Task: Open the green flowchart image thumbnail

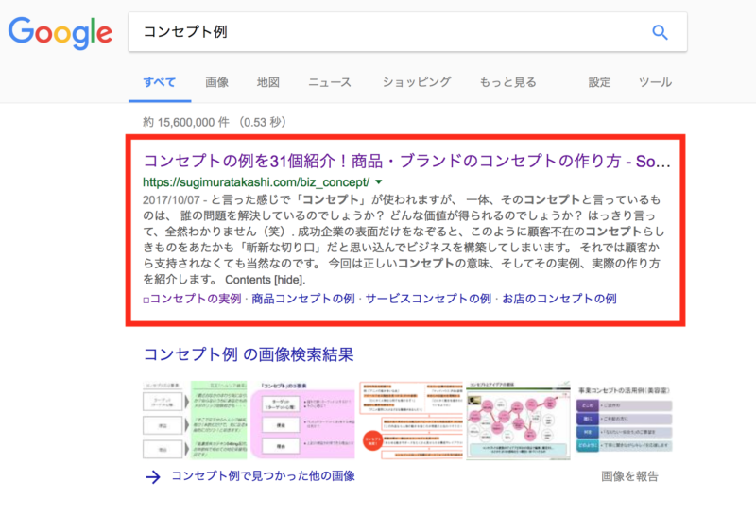Action: point(195,420)
